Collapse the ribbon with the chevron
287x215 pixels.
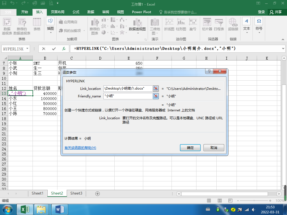(x=283, y=39)
